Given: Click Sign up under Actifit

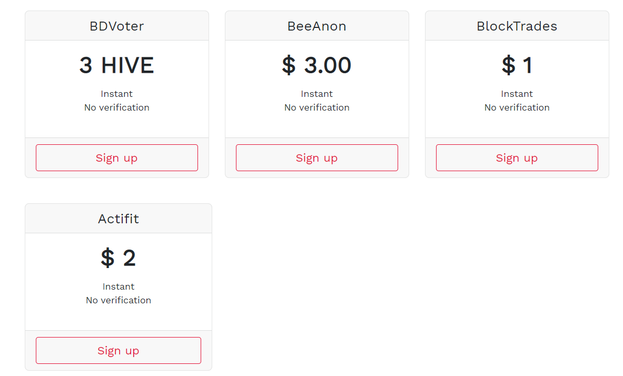Looking at the screenshot, I should coord(118,351).
